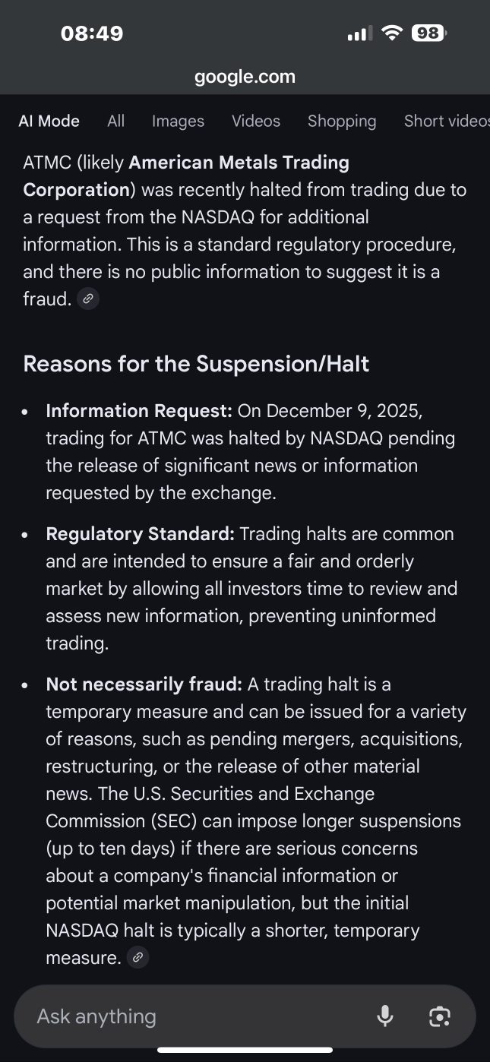Open the Videos tab
This screenshot has height=1062, width=490.
tap(256, 121)
